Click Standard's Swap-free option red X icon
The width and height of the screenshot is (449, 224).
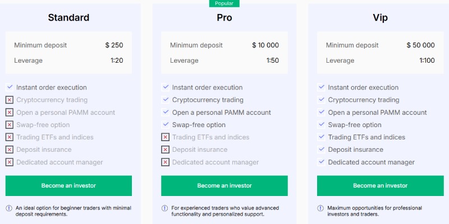pyautogui.click(x=10, y=125)
